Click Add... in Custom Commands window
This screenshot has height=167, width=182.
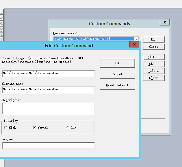(x=154, y=64)
